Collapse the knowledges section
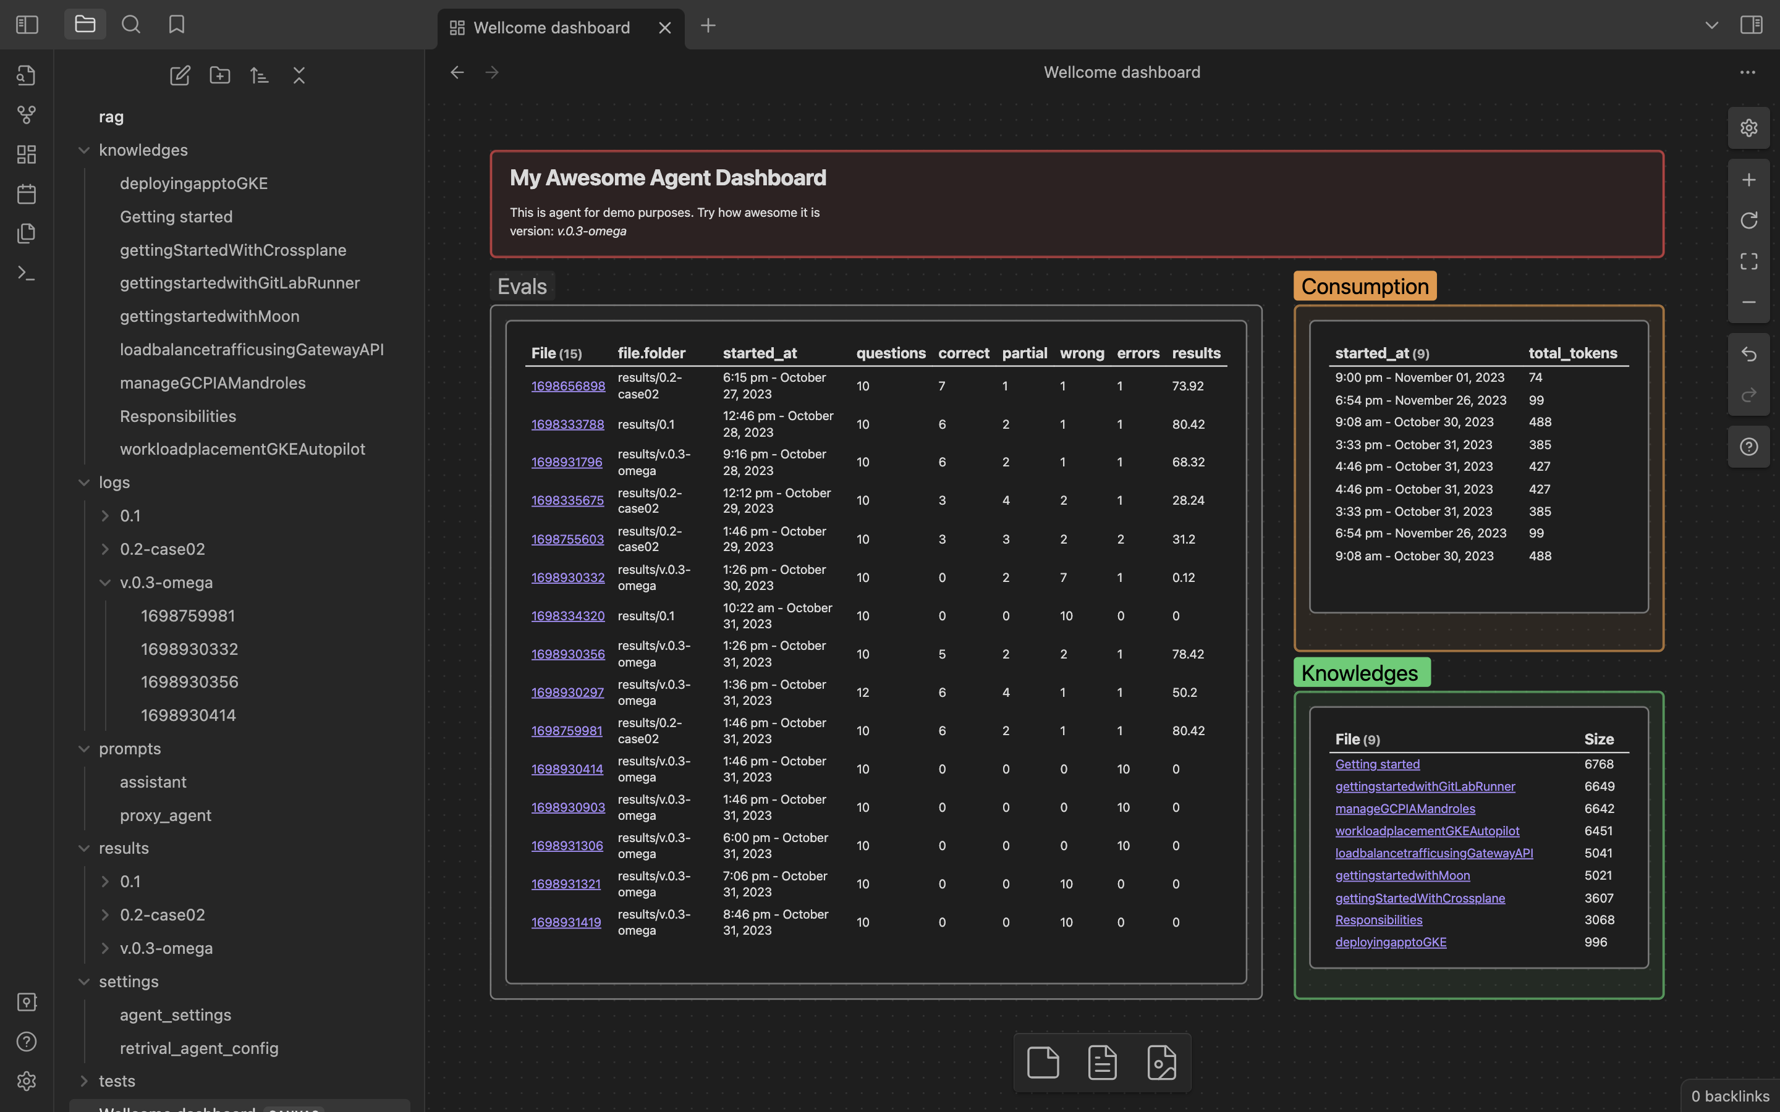 click(x=83, y=150)
